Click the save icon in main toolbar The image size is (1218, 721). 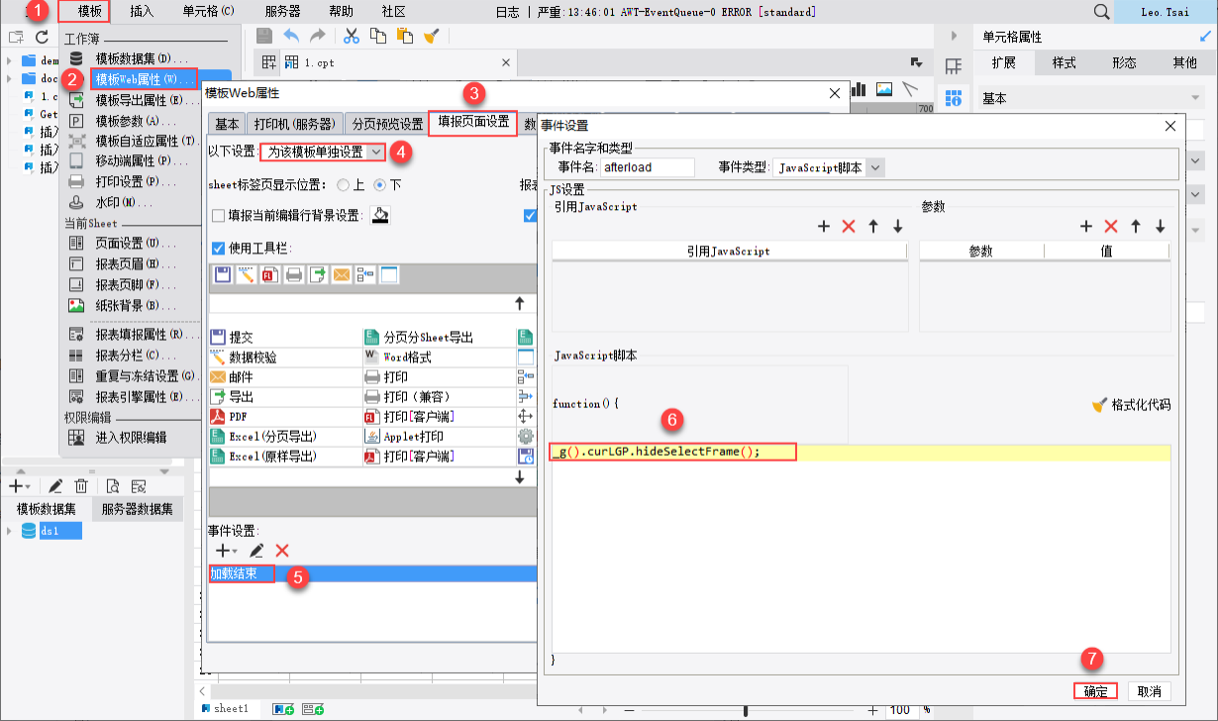tap(264, 36)
